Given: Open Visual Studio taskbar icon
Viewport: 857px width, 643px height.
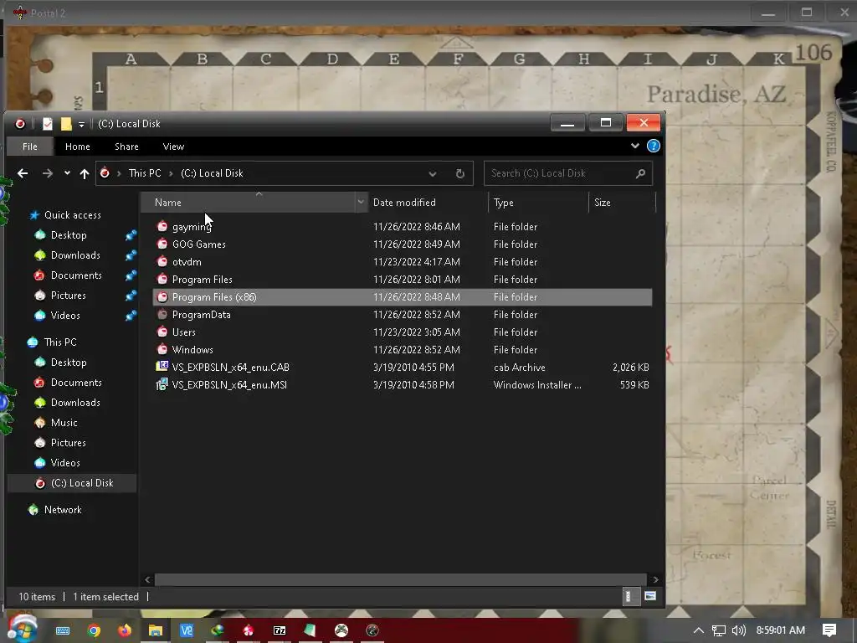Looking at the screenshot, I should click(187, 630).
